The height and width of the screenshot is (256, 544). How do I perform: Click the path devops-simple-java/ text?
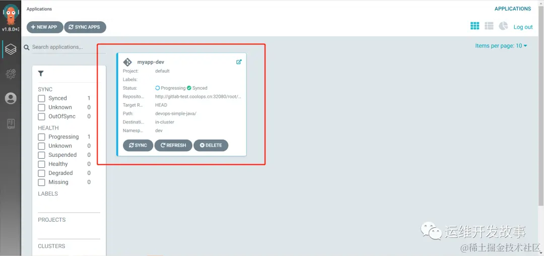(176, 113)
